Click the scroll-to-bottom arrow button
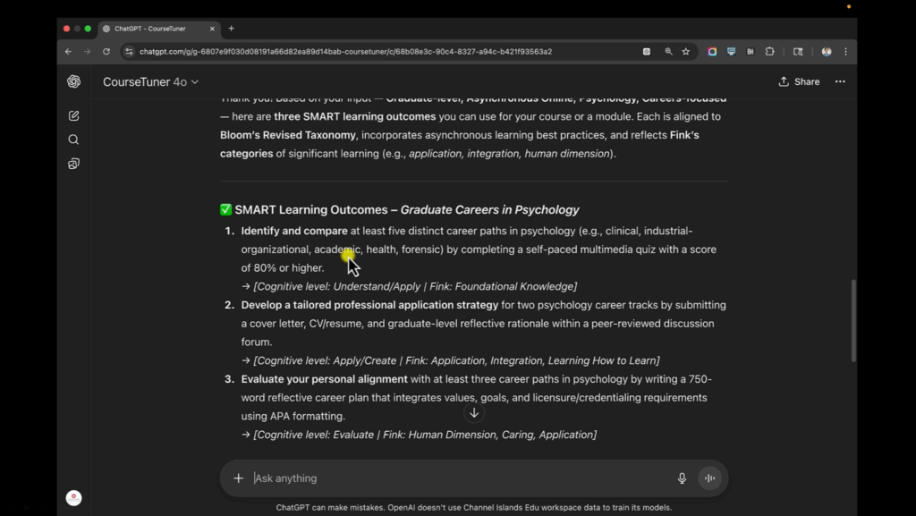The image size is (916, 516). click(x=474, y=412)
